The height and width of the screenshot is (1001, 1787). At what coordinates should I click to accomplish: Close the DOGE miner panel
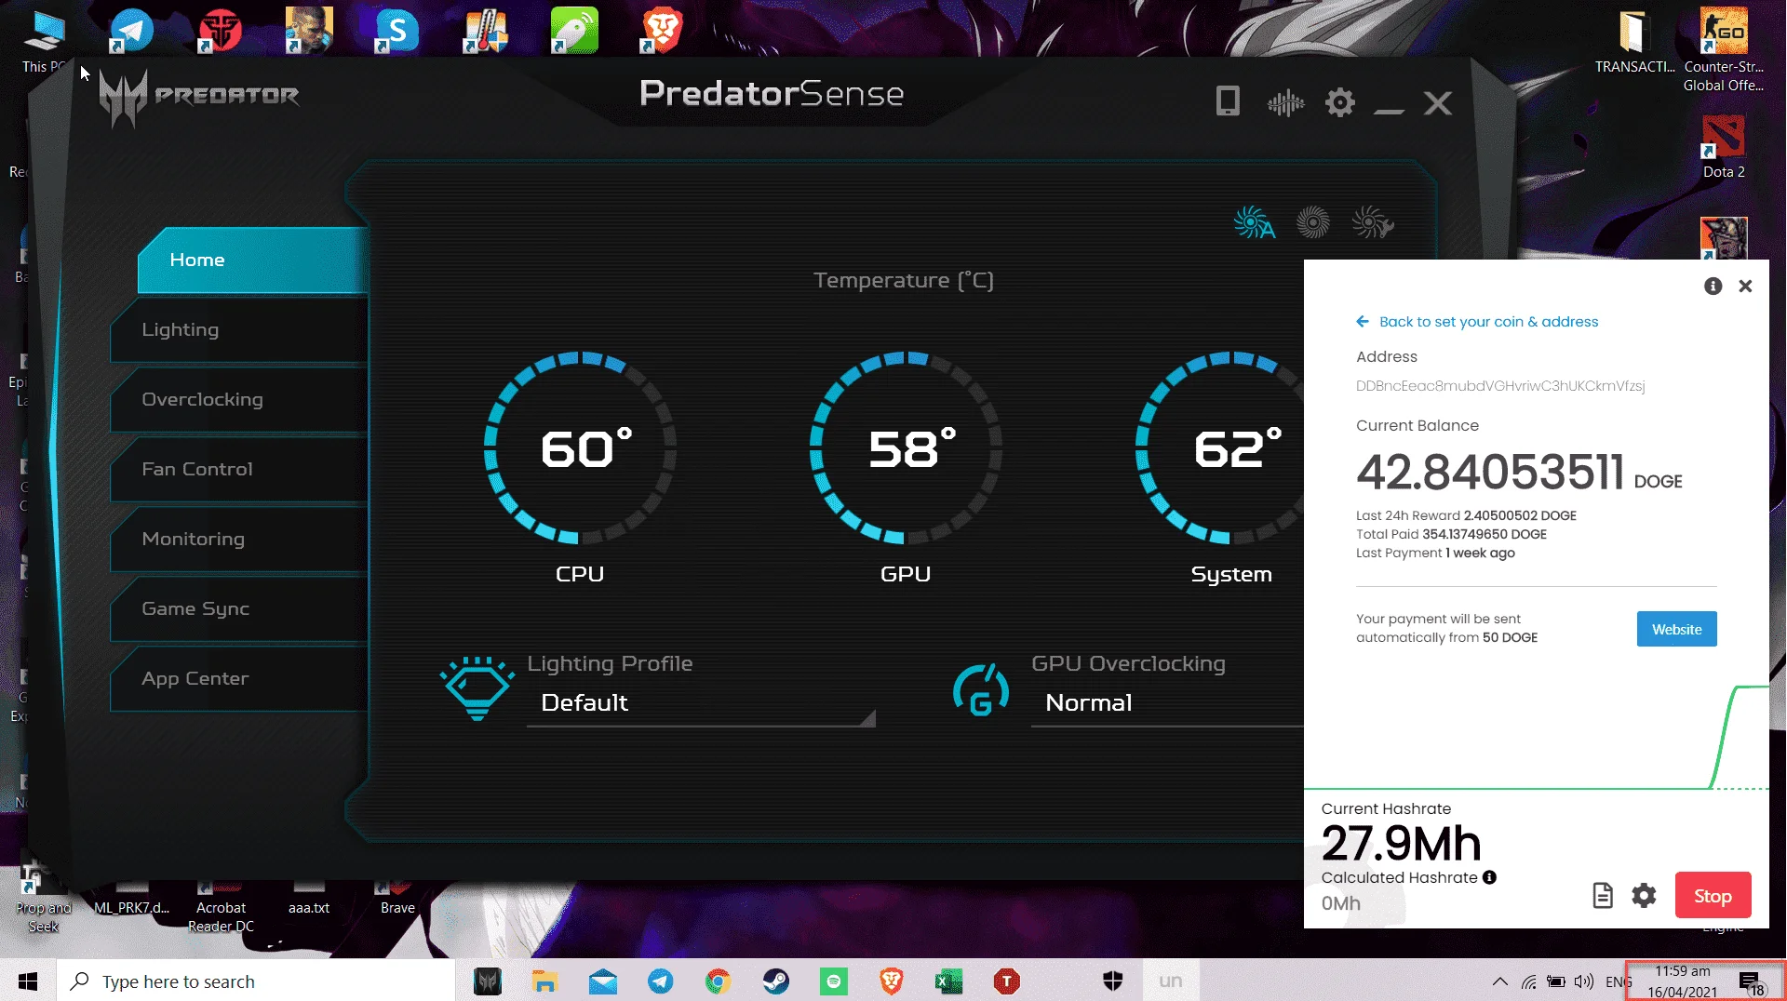[1745, 286]
